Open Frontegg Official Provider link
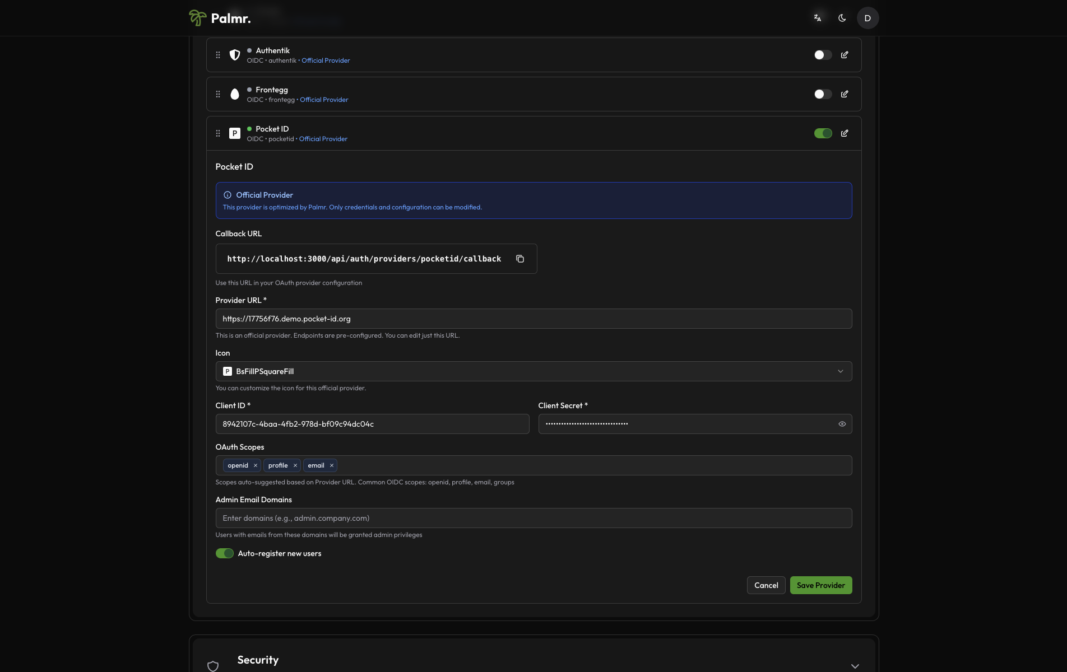Image resolution: width=1067 pixels, height=672 pixels. [x=324, y=100]
